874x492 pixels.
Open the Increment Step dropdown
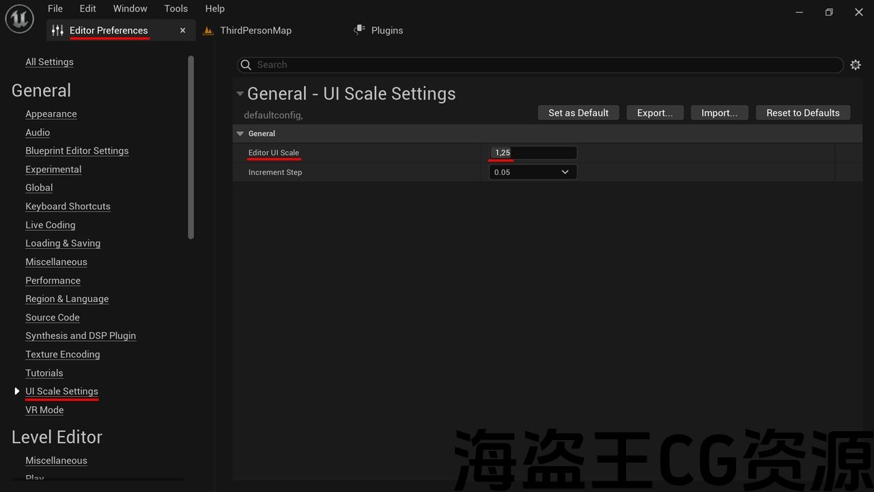533,172
